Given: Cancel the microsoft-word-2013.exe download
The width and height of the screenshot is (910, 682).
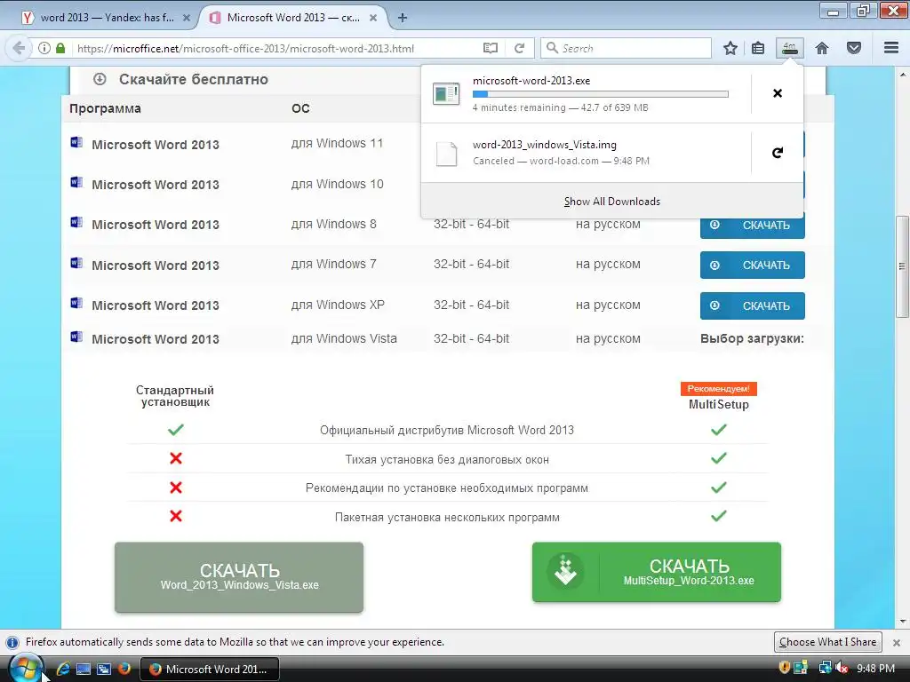Looking at the screenshot, I should pyautogui.click(x=778, y=93).
